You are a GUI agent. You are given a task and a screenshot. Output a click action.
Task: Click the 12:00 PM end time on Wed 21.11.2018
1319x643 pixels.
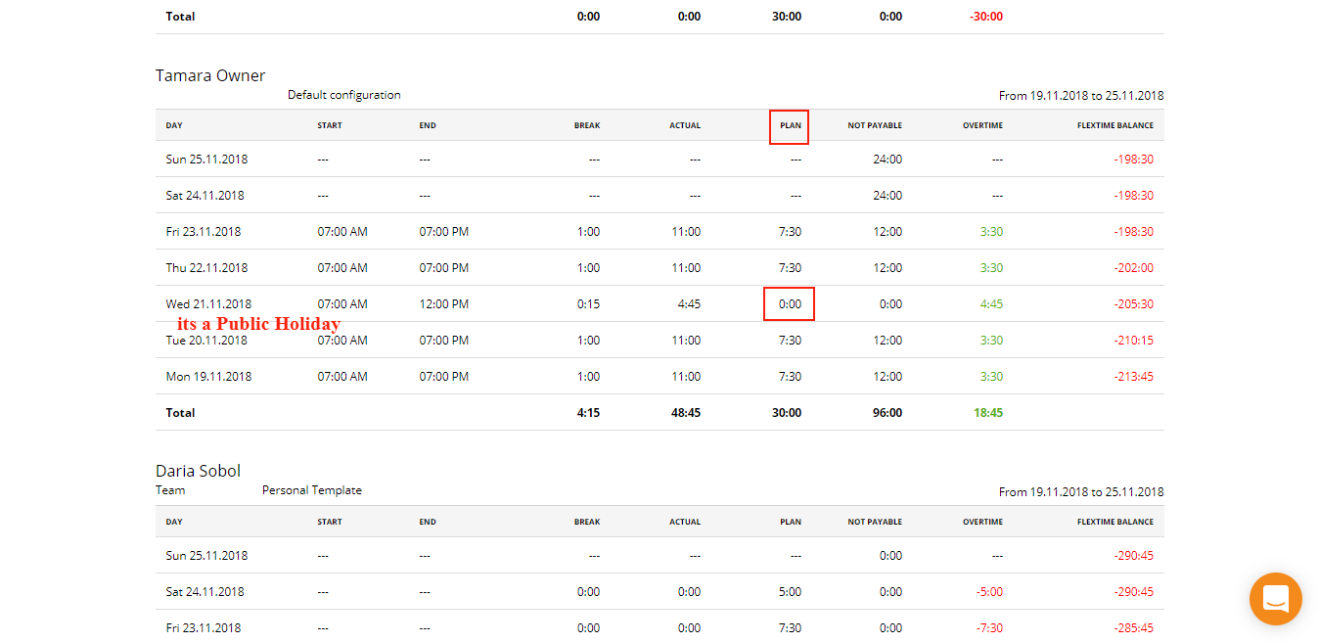(x=444, y=303)
